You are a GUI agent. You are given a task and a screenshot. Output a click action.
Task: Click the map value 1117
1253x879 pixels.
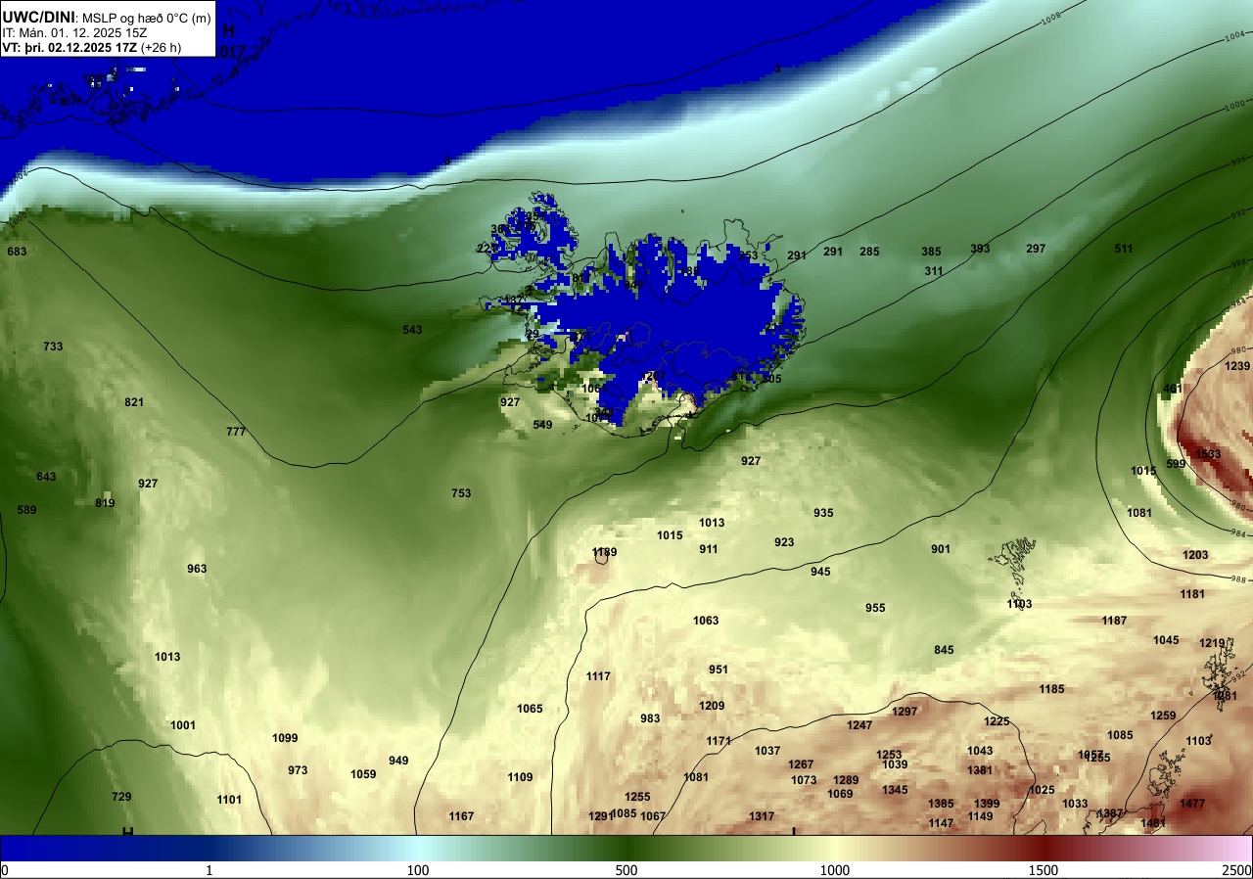[x=598, y=676]
